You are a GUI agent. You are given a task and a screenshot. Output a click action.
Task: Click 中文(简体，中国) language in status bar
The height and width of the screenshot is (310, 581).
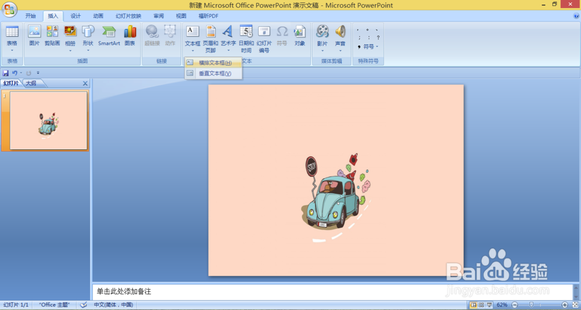coord(113,305)
